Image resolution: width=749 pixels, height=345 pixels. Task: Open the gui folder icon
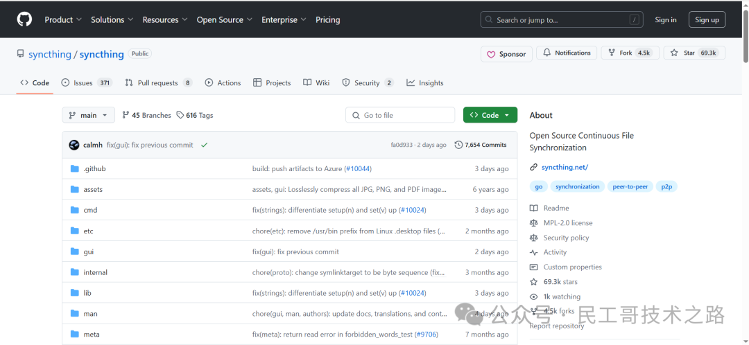74,251
